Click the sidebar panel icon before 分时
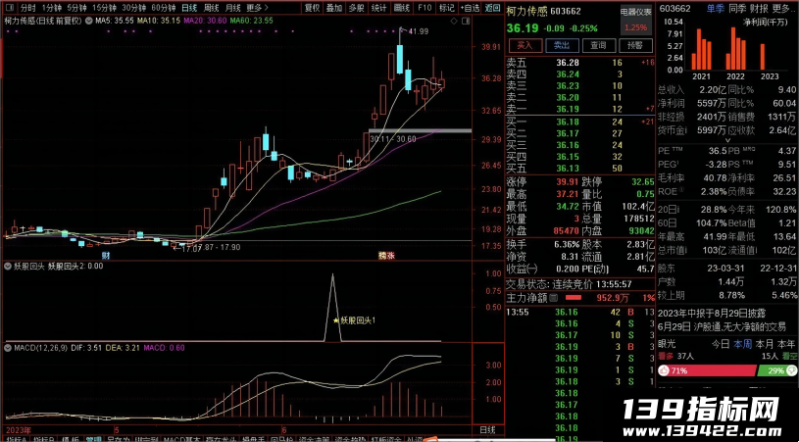Viewport: 799px width, 442px height. [10, 8]
